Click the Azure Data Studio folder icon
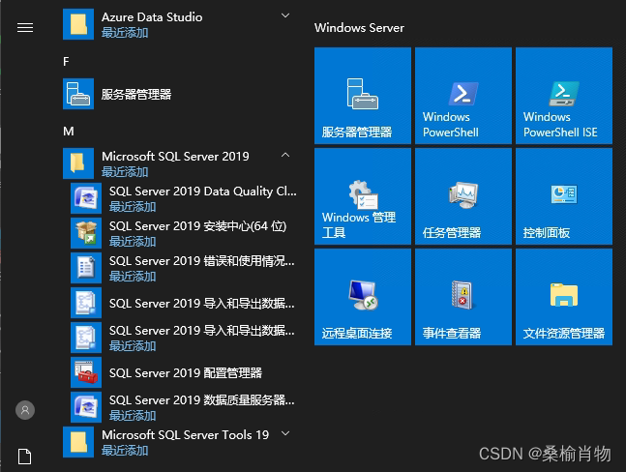The width and height of the screenshot is (626, 472). click(x=78, y=24)
